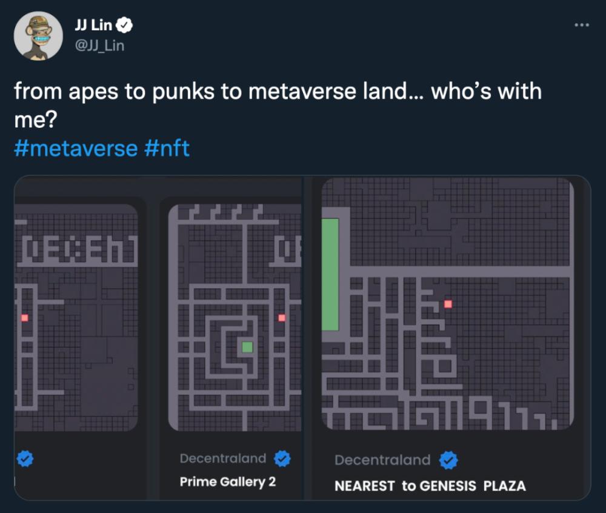Click the NEAREST to GENESIS PLAZA title
Screen dimensions: 606x513
430,486
